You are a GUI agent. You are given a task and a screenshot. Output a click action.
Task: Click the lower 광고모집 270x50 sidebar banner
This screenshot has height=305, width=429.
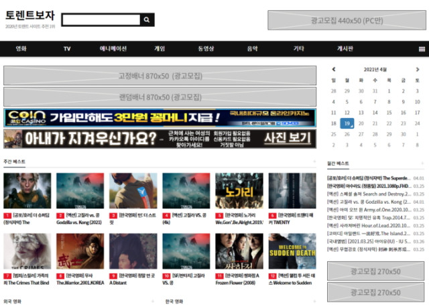(375, 292)
